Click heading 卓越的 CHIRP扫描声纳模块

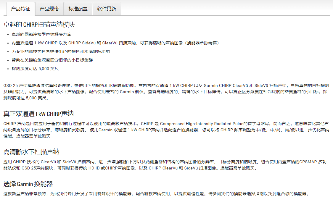pyautogui.click(x=39, y=25)
